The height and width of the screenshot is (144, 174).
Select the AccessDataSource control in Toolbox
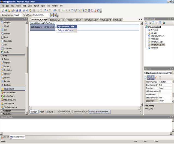pos(13,93)
